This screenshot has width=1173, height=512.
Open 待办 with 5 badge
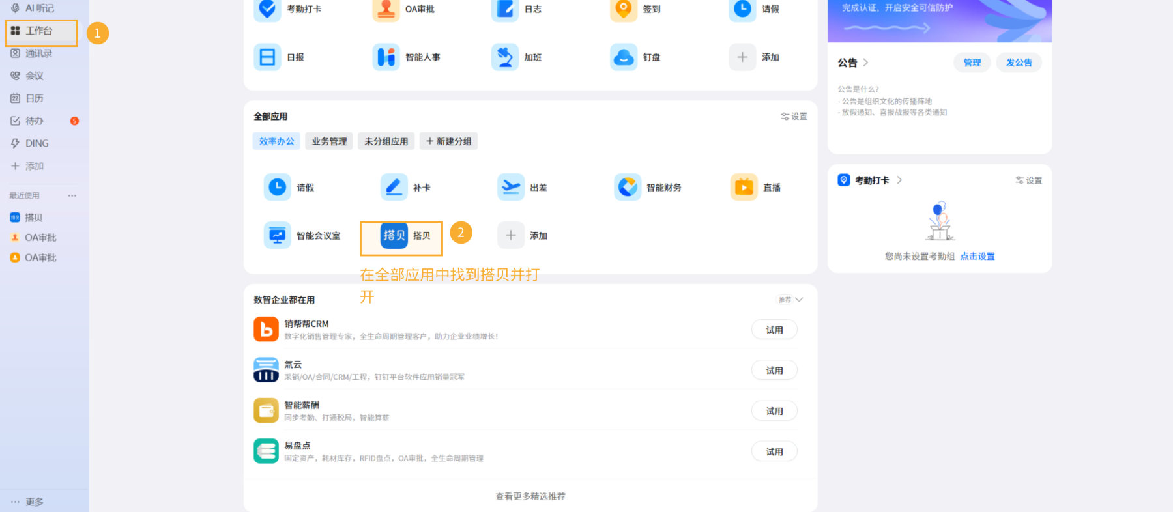coord(44,121)
